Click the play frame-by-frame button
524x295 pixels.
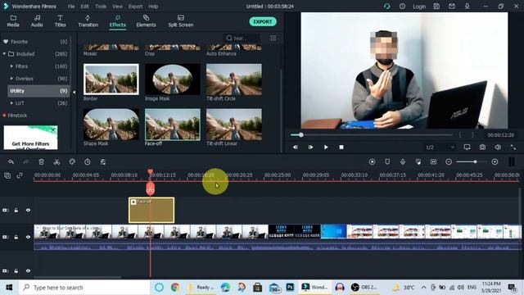pyautogui.click(x=310, y=147)
